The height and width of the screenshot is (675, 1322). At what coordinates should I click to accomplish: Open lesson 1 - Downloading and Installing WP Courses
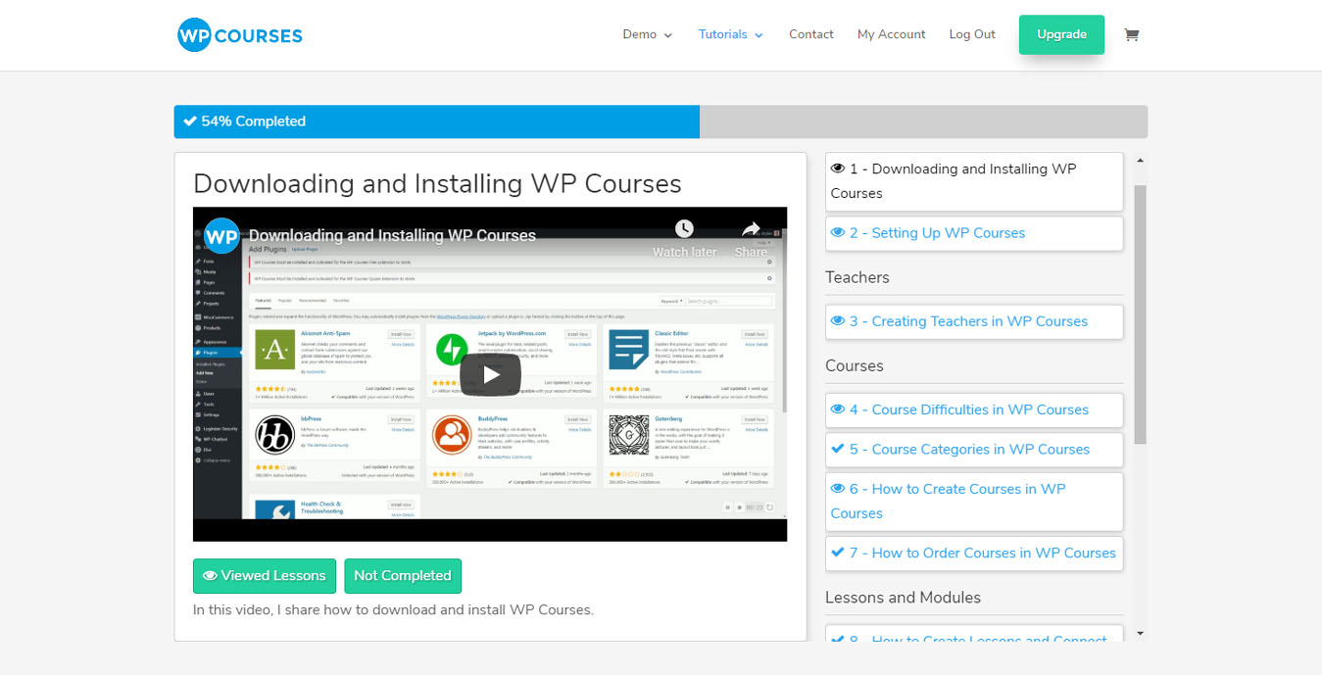point(974,181)
